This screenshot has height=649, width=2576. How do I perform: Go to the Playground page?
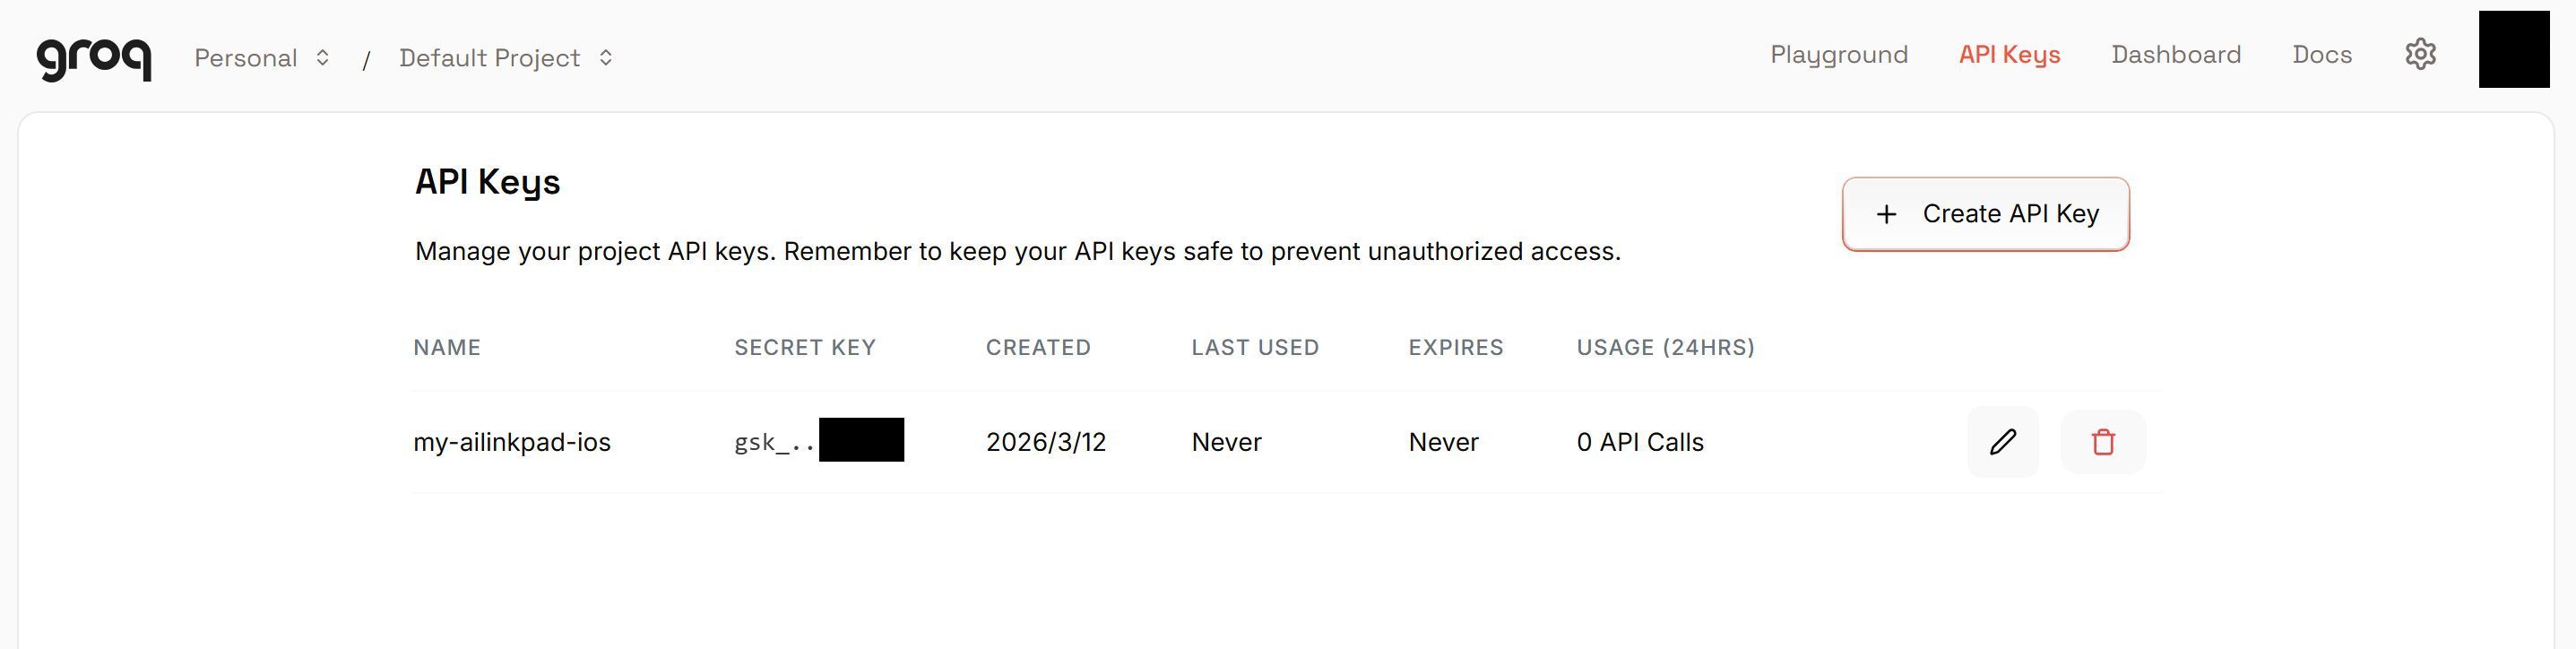[1839, 55]
